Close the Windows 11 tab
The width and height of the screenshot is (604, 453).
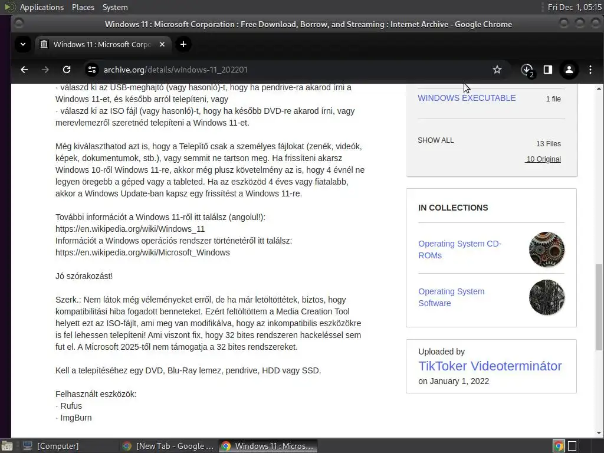[162, 44]
